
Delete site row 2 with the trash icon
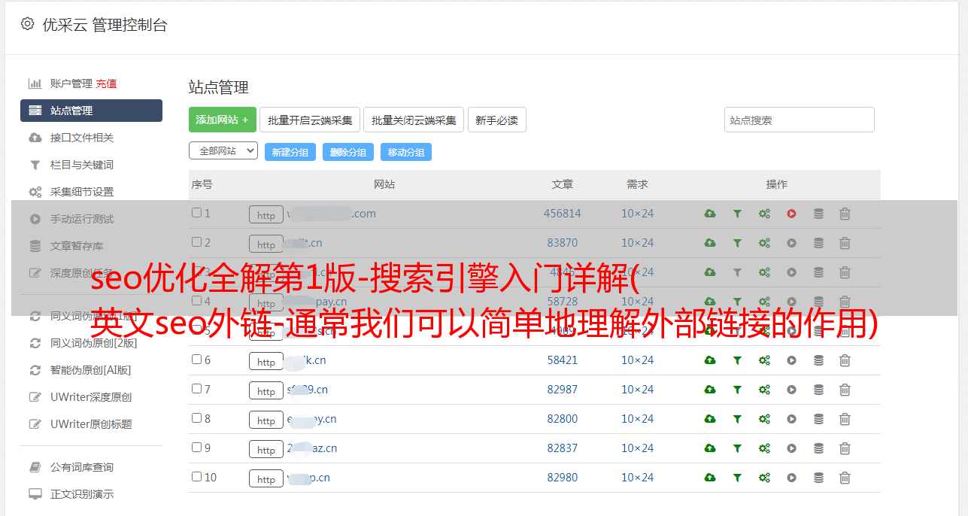[845, 243]
